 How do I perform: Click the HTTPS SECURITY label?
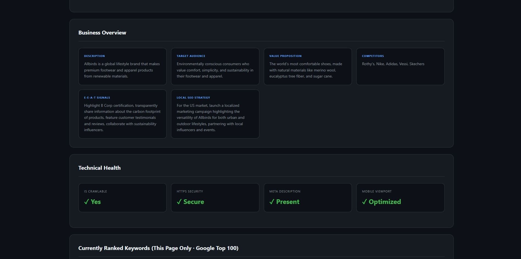point(190,191)
